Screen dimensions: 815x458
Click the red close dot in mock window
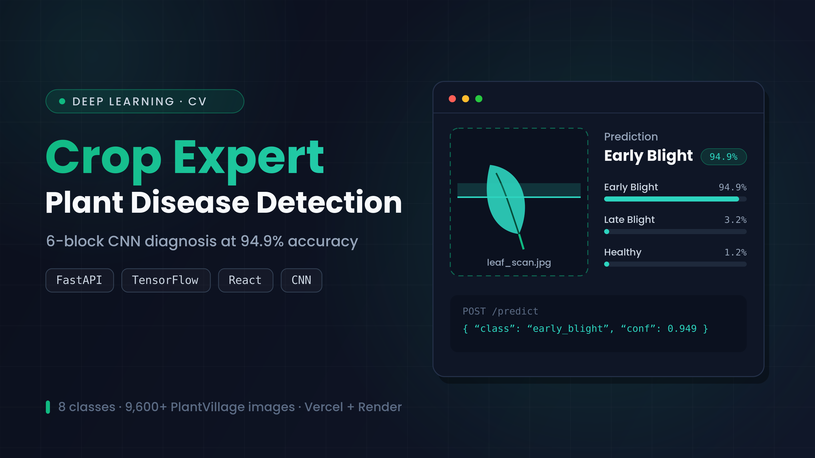click(452, 99)
